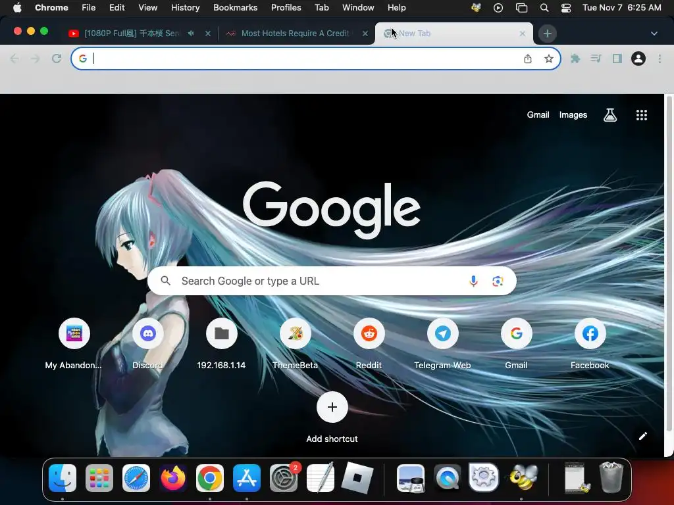Close the Most Hotels Require tab
The width and height of the screenshot is (674, 505).
(x=365, y=33)
